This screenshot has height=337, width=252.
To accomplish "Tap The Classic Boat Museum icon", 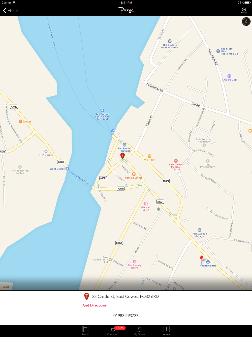I will click(170, 41).
